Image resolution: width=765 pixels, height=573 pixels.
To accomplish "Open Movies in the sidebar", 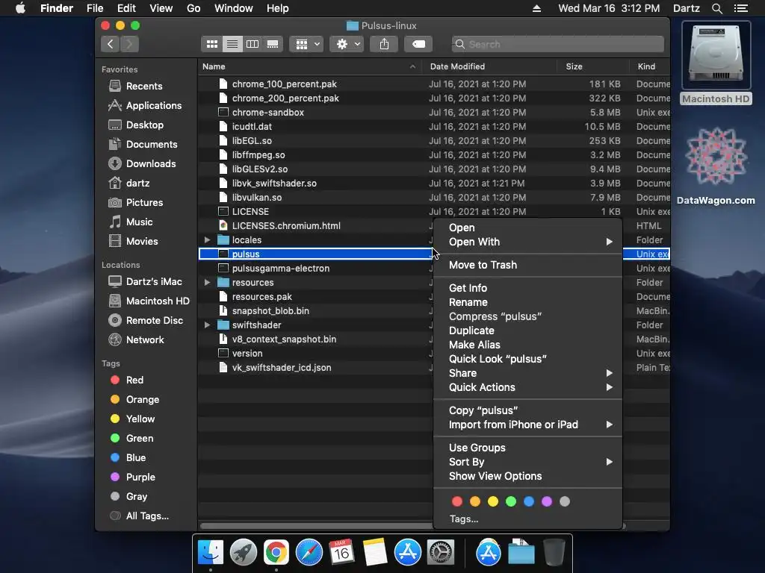I will (133, 241).
